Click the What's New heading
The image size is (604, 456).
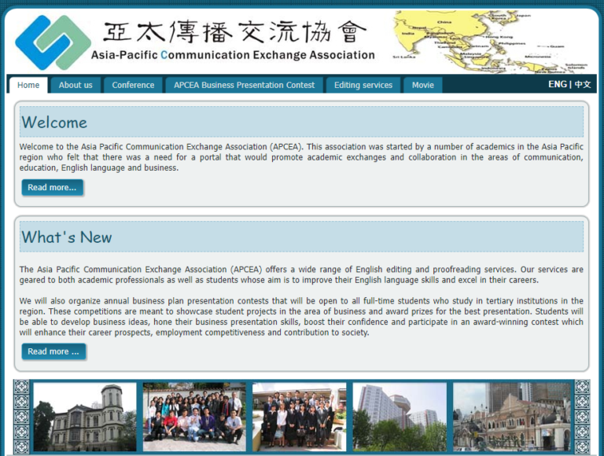[x=67, y=237]
